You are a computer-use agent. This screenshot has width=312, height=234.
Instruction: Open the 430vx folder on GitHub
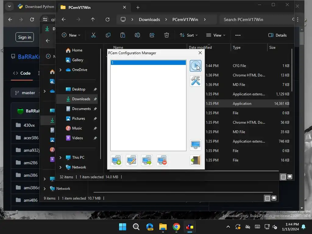tap(29, 125)
